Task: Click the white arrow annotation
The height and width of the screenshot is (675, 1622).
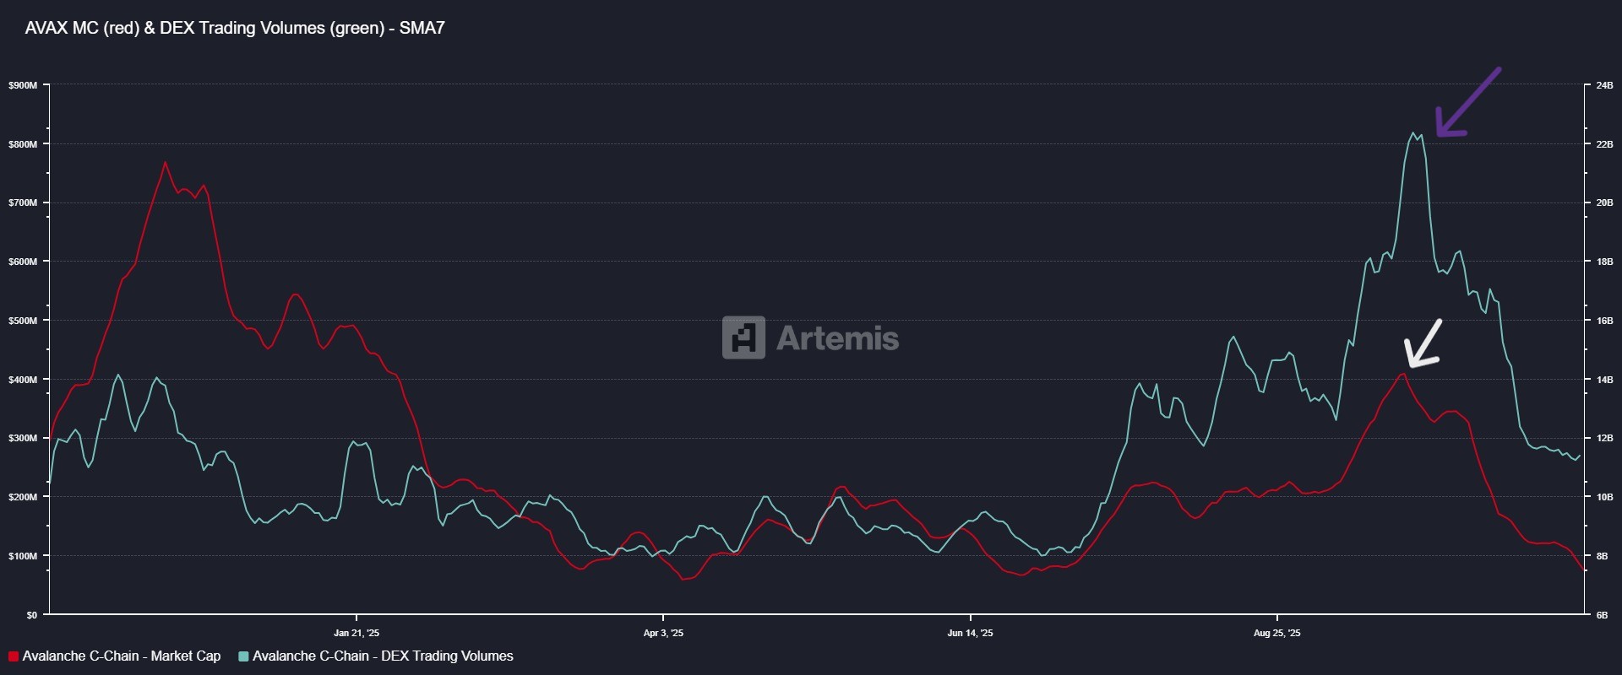Action: [x=1423, y=344]
